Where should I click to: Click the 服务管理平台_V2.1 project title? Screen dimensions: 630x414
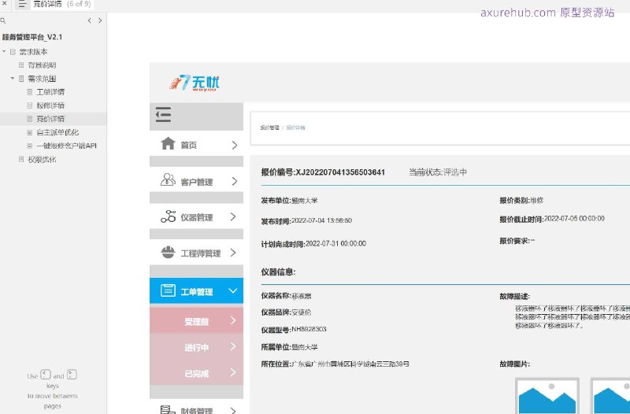(x=32, y=37)
